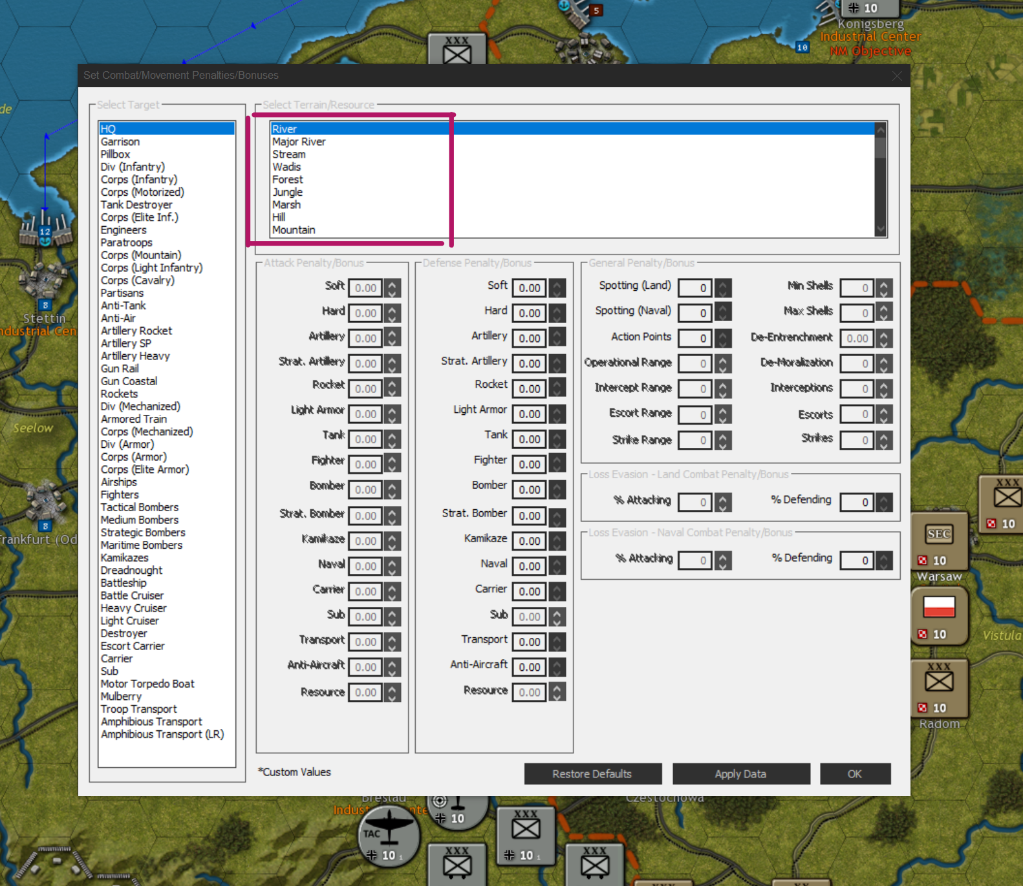
Task: Select the XXX corps unit above dialog
Action: [457, 50]
